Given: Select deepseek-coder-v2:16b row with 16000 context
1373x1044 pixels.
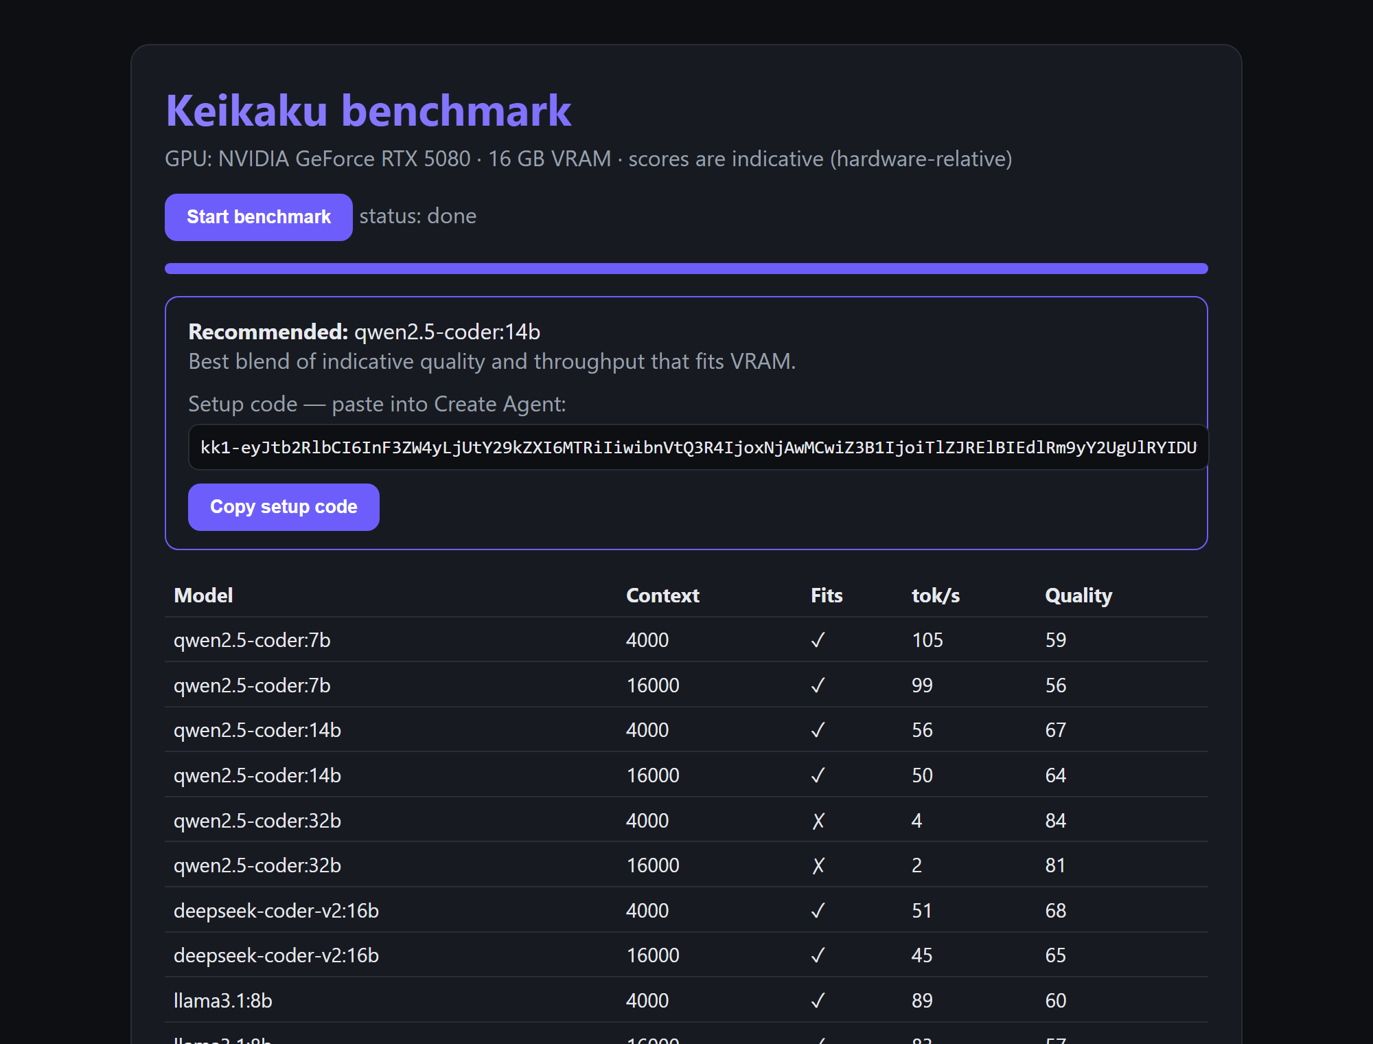Looking at the screenshot, I should point(686,955).
